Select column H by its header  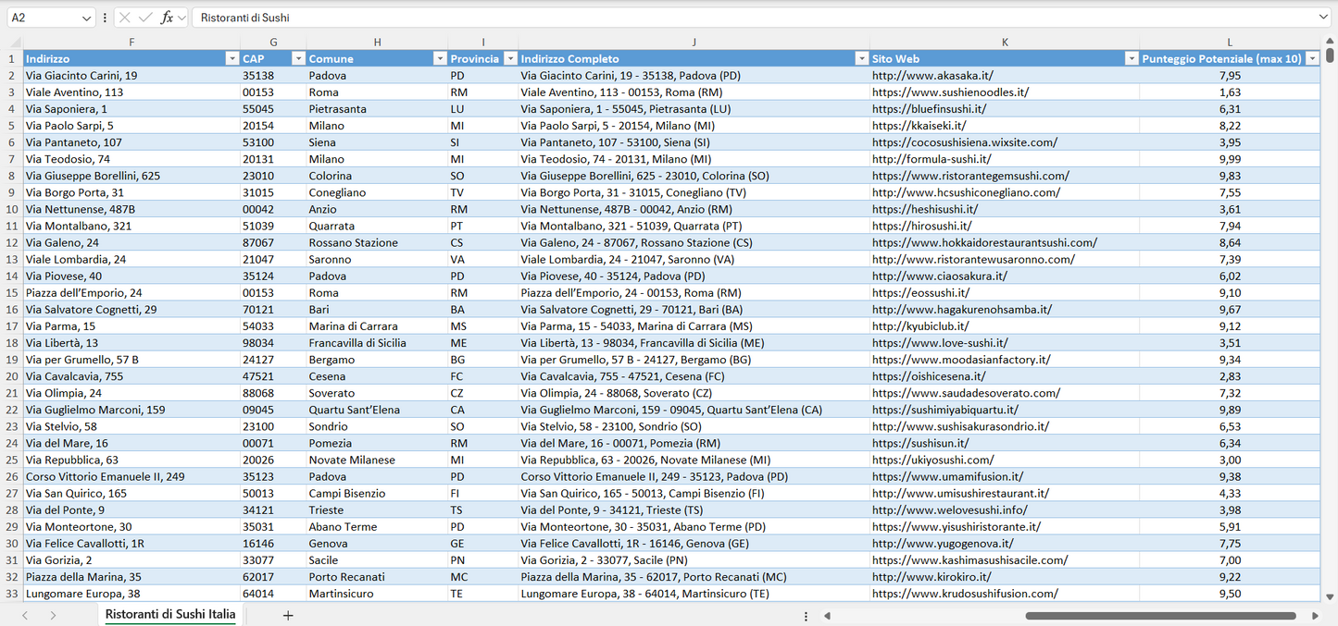tap(378, 42)
